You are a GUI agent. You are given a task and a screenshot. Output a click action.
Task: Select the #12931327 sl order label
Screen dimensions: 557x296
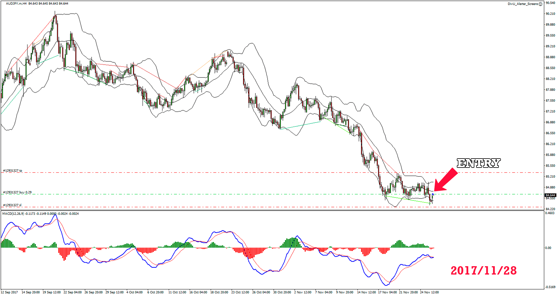tap(12, 205)
